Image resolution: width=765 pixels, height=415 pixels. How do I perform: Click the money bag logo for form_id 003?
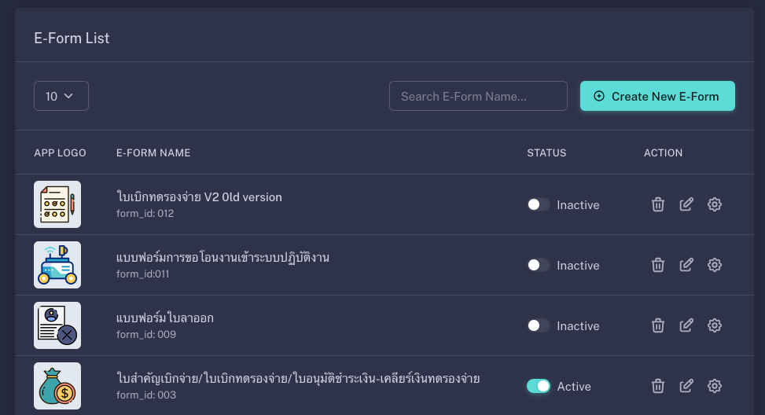coord(57,386)
